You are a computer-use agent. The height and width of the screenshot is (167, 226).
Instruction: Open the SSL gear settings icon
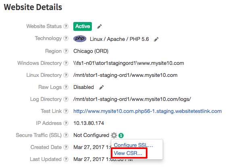(114, 135)
